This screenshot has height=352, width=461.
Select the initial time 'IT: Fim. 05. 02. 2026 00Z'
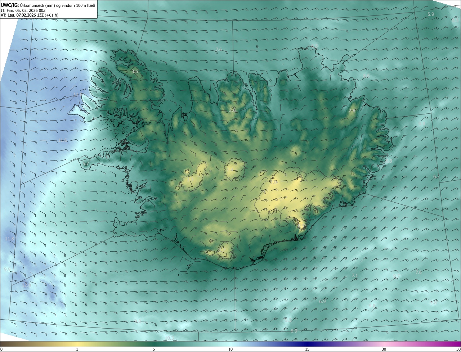click(x=23, y=10)
